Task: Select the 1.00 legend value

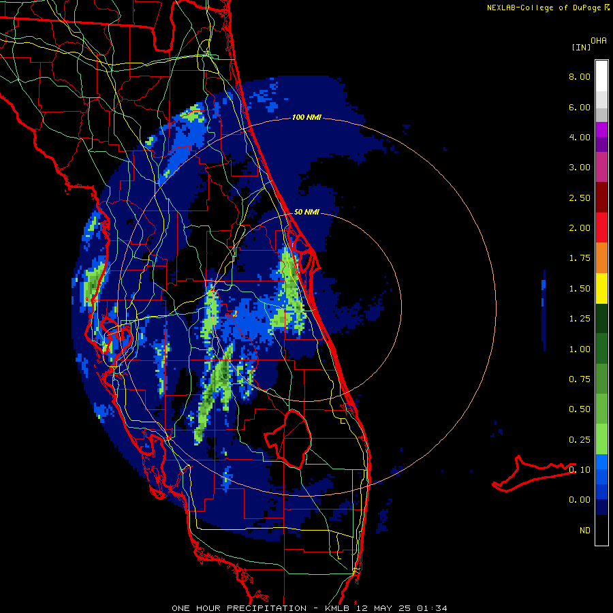Action: click(580, 349)
